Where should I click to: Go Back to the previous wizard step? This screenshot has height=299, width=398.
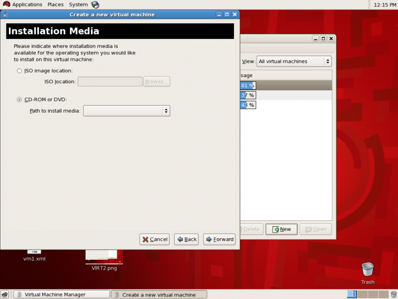[186, 239]
